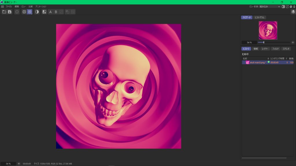Open the 編集 menu
The height and width of the screenshot is (166, 296).
click(x=16, y=6)
